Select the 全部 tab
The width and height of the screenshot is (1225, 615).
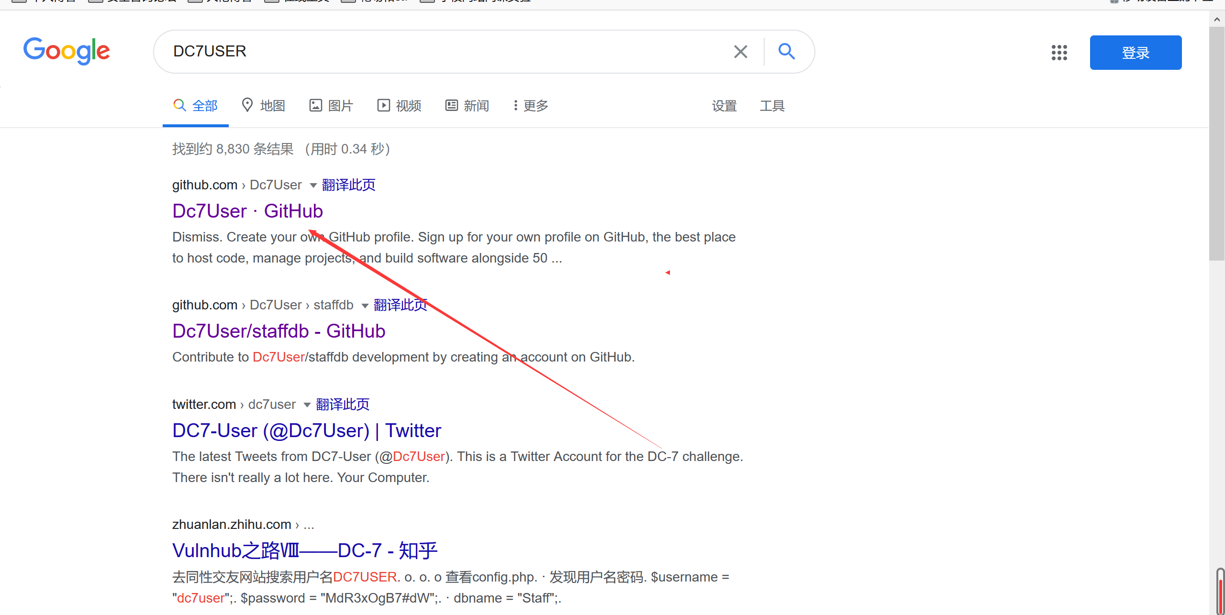[x=196, y=106]
